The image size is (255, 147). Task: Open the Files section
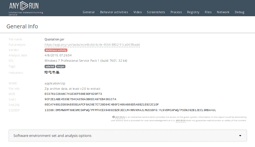pyautogui.click(x=208, y=12)
